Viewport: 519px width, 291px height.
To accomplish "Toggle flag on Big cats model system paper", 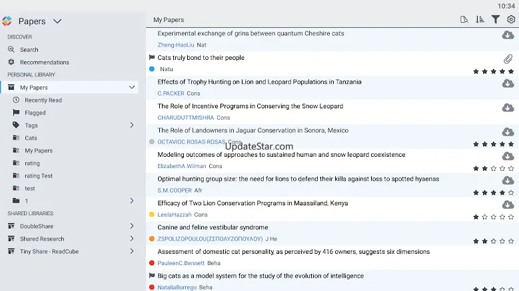I will [x=152, y=276].
